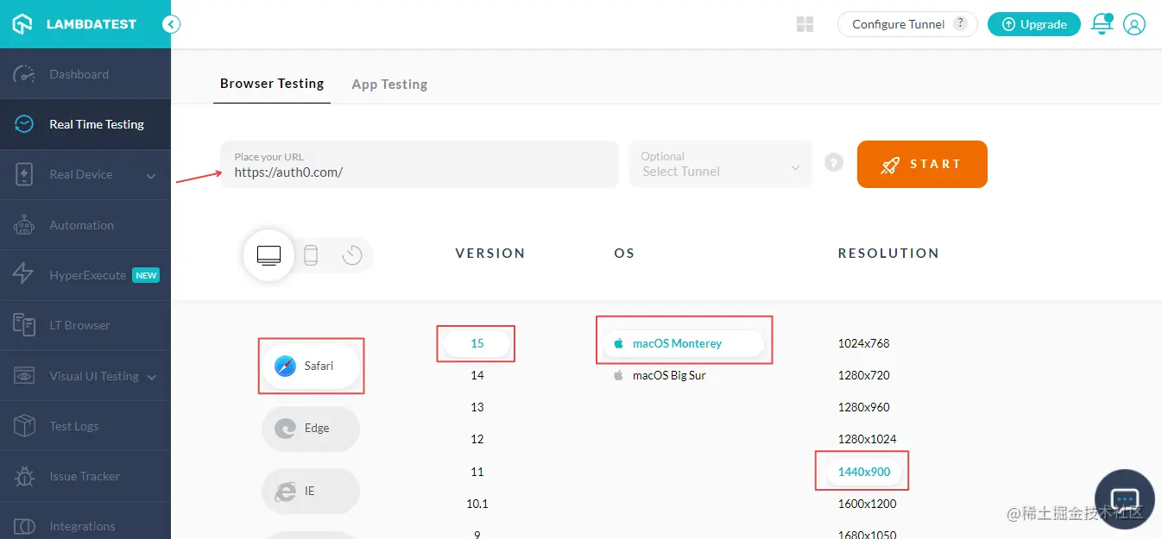
Task: Switch to desktop testing mode
Action: [268, 254]
